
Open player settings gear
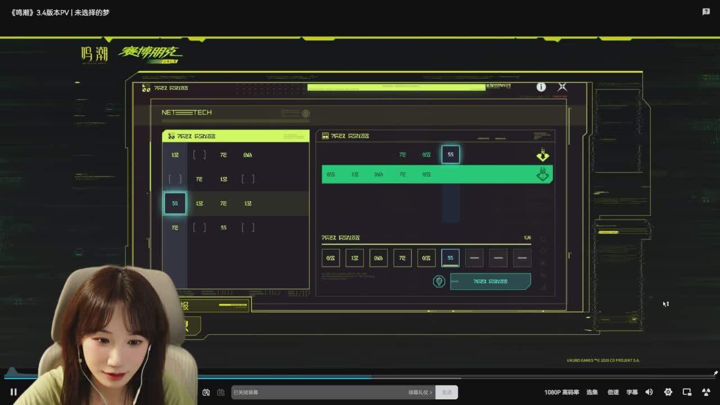(x=668, y=392)
